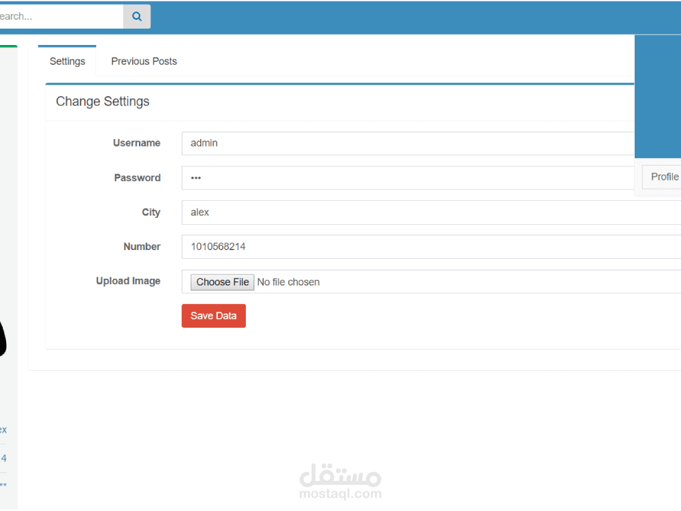Select the City field containing alex

pyautogui.click(x=431, y=213)
